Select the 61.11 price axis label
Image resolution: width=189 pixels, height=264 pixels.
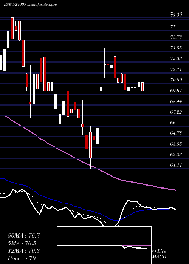click(x=176, y=165)
